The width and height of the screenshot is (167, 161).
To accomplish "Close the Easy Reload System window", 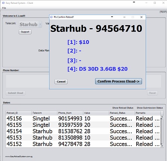I will 163,3.
